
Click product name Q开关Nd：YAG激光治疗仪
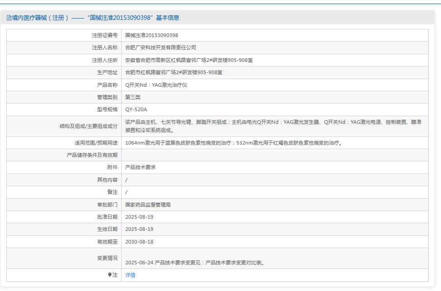(156, 85)
